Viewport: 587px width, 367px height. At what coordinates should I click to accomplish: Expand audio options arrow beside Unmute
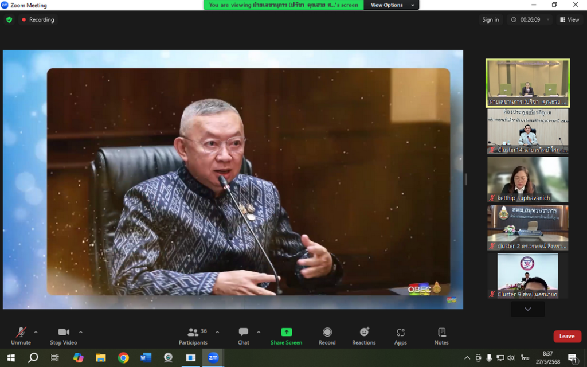tap(36, 332)
